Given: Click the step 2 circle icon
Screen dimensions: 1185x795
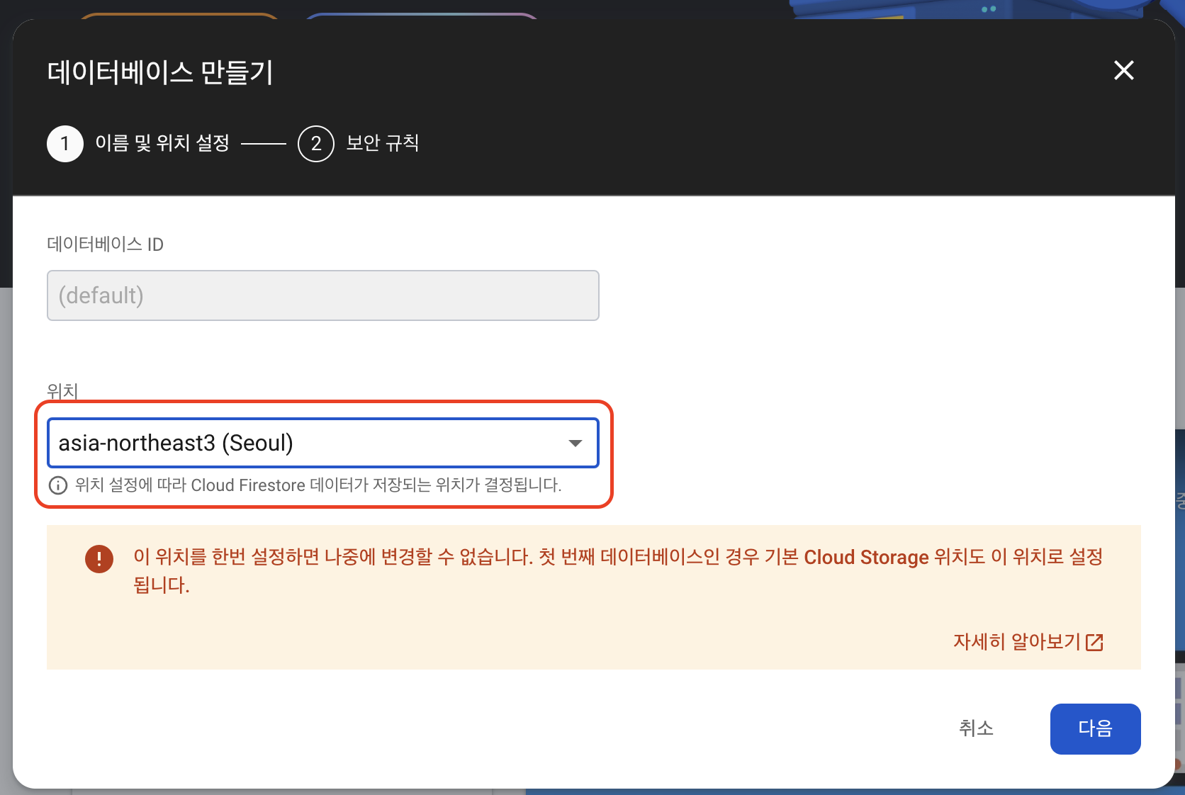Looking at the screenshot, I should [316, 144].
